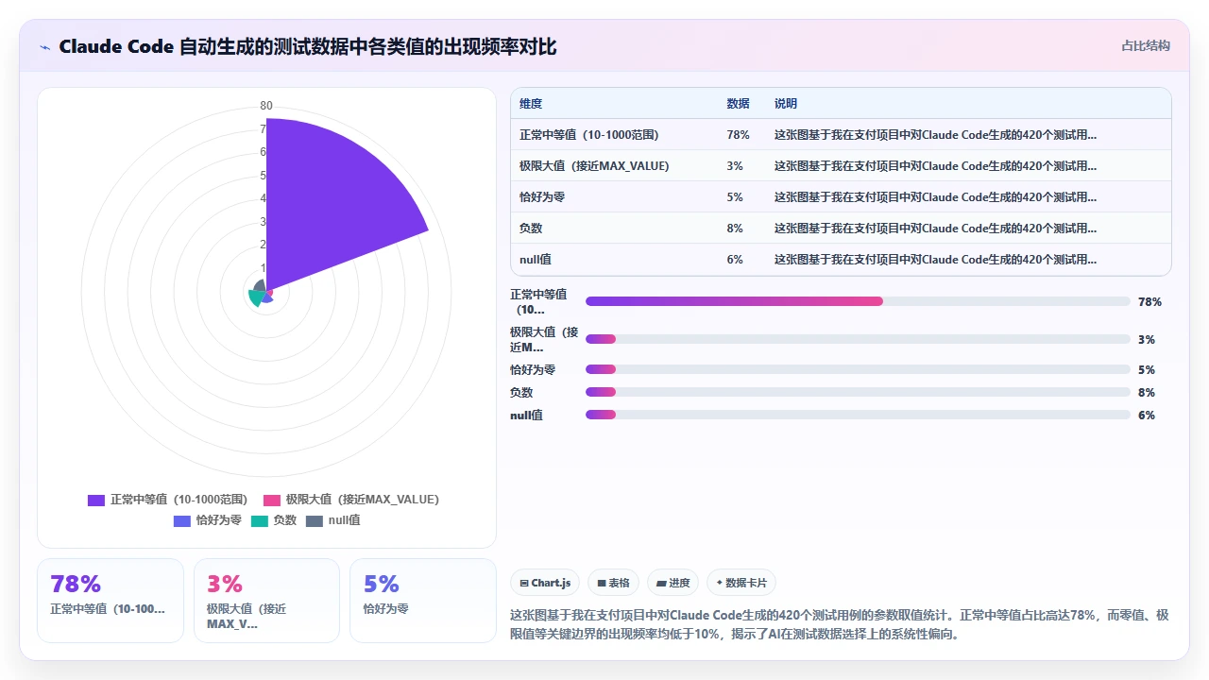Click the Chart.js tag chip
1209x680 pixels.
coord(545,583)
